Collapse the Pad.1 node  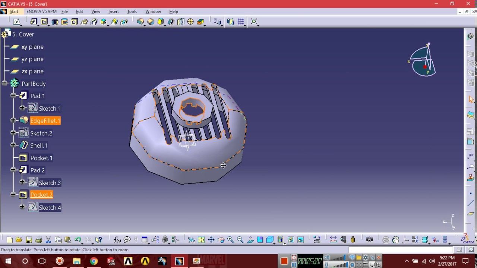pyautogui.click(x=13, y=96)
